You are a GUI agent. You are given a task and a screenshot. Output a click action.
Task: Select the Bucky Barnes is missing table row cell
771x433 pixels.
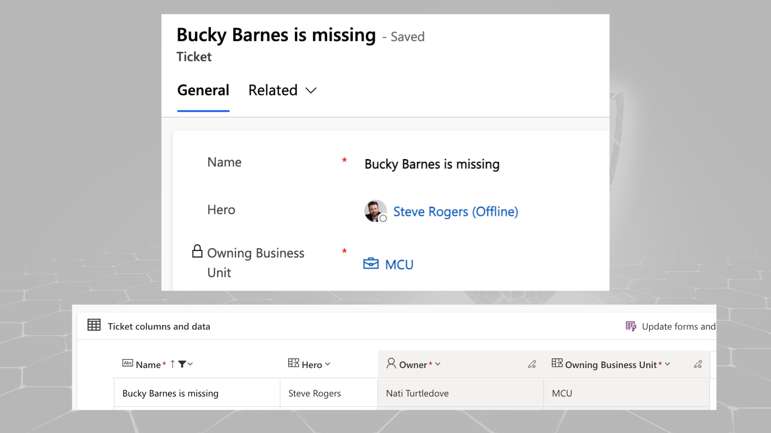(x=197, y=393)
